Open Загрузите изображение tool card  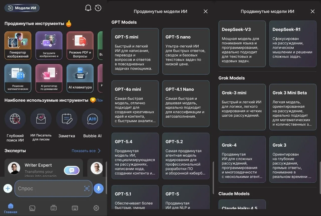(x=49, y=45)
